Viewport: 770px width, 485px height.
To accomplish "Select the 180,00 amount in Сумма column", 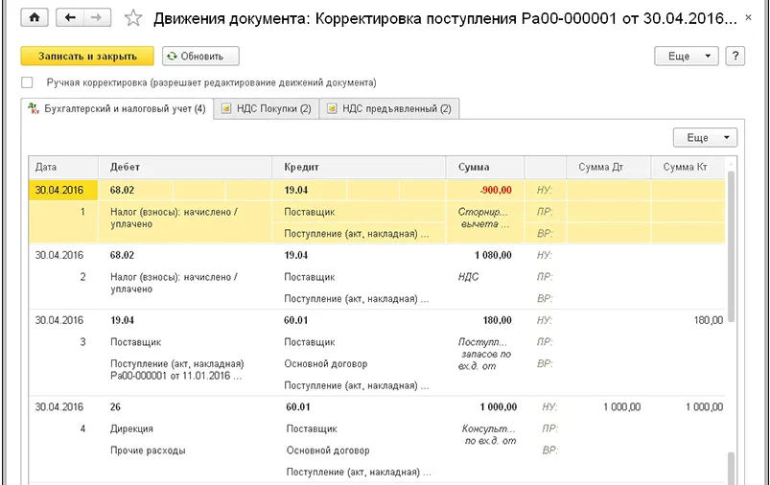I will pos(497,320).
